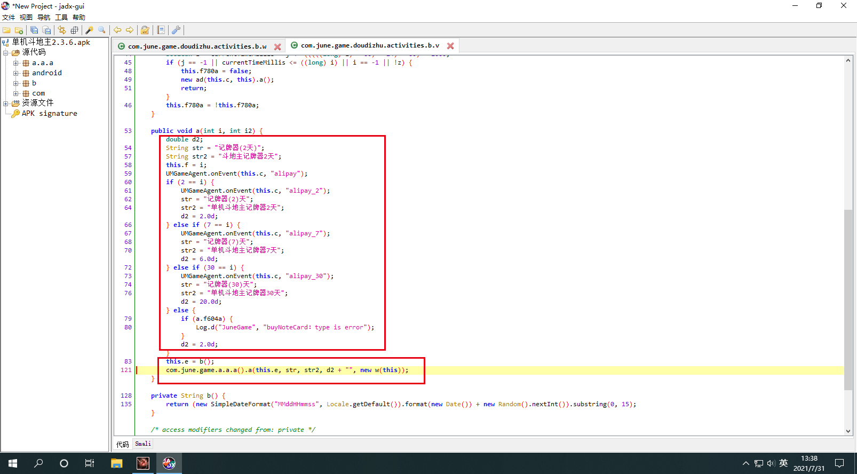Open preferences with the wrench icon
This screenshot has height=474, width=857.
point(176,30)
